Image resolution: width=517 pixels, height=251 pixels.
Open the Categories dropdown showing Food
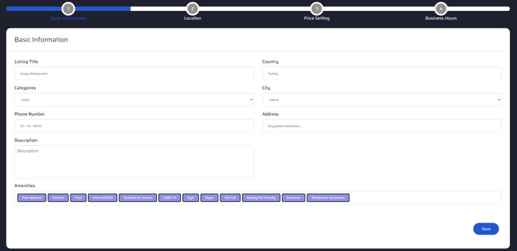point(134,100)
